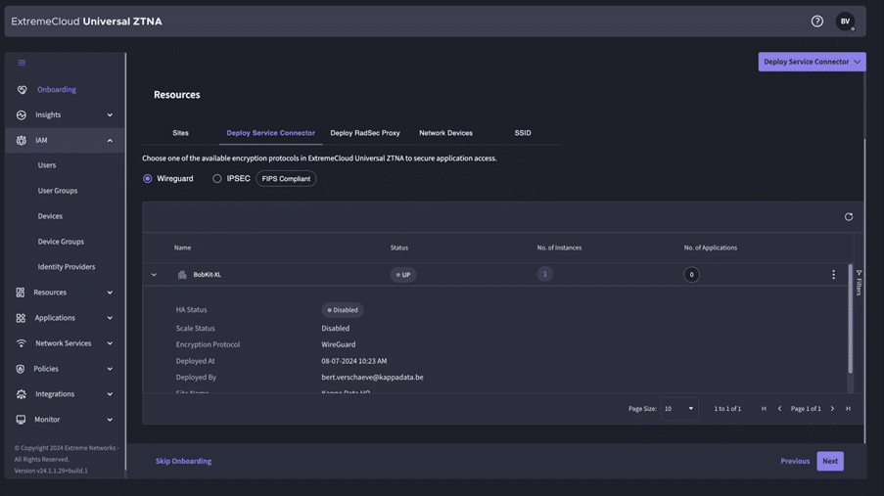
Task: Switch to Deploy RadSec Proxy tab
Action: pyautogui.click(x=364, y=133)
